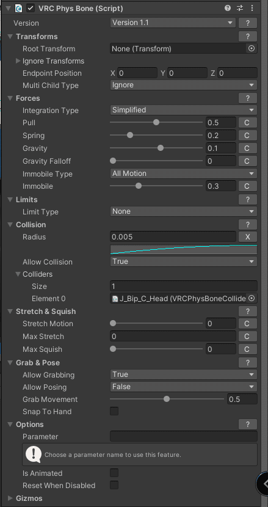Collapse the Options section
The height and width of the screenshot is (507, 268).
10,424
